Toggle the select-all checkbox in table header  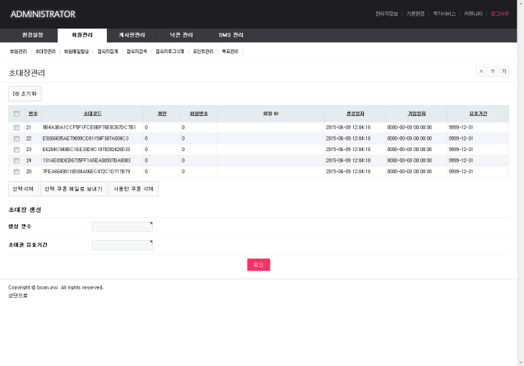17,114
